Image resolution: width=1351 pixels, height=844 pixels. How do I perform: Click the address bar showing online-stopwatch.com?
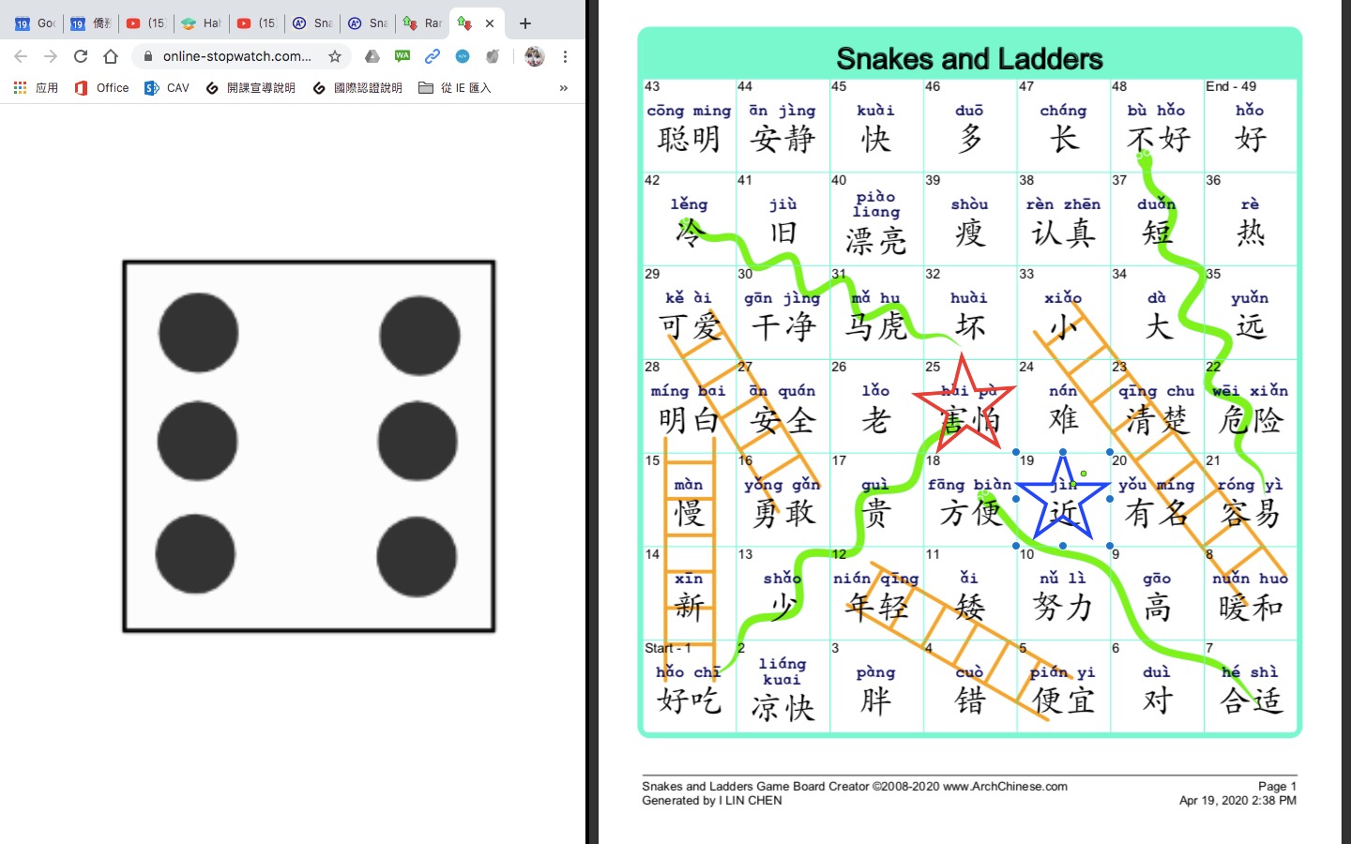click(237, 56)
